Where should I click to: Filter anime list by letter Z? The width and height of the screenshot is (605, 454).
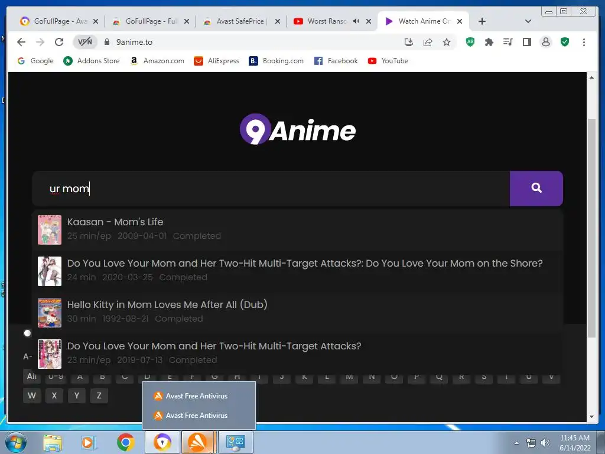[99, 395]
